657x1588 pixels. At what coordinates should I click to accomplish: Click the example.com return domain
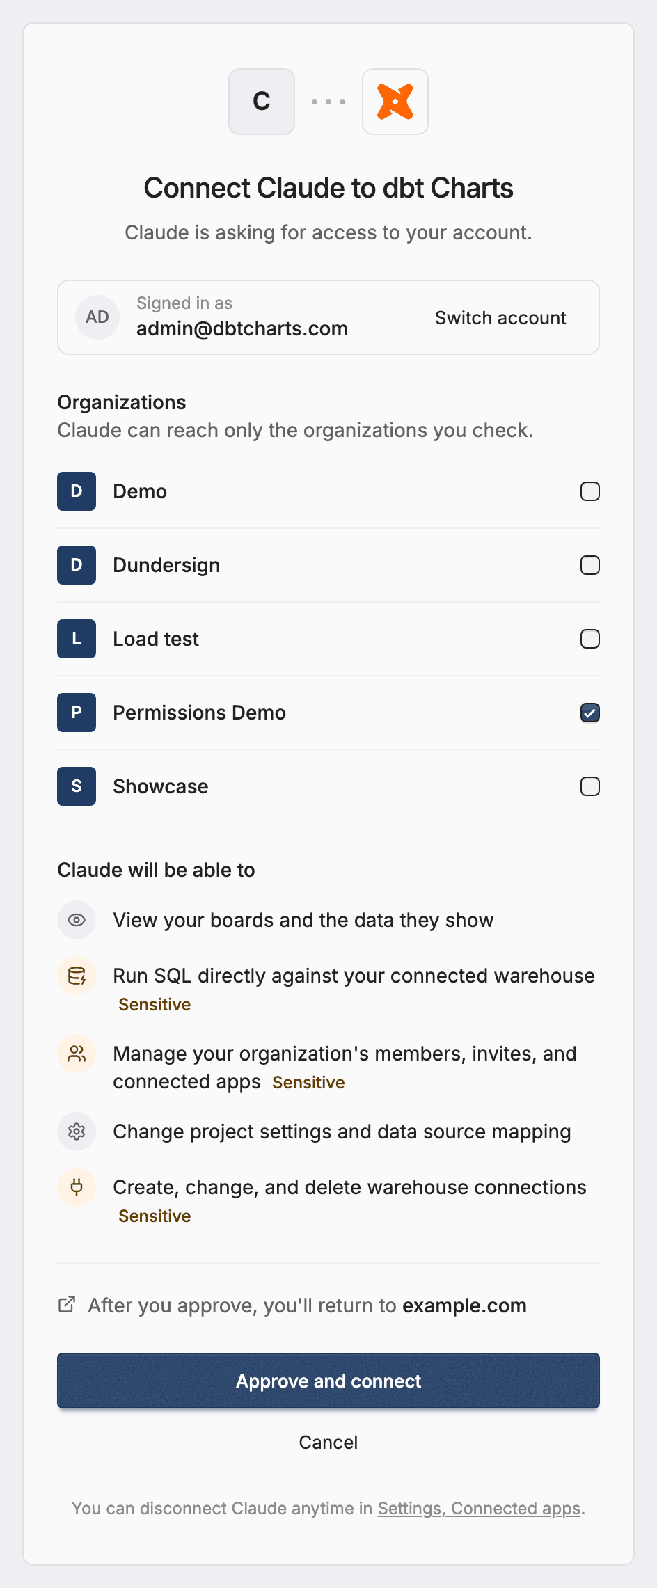(x=464, y=1305)
